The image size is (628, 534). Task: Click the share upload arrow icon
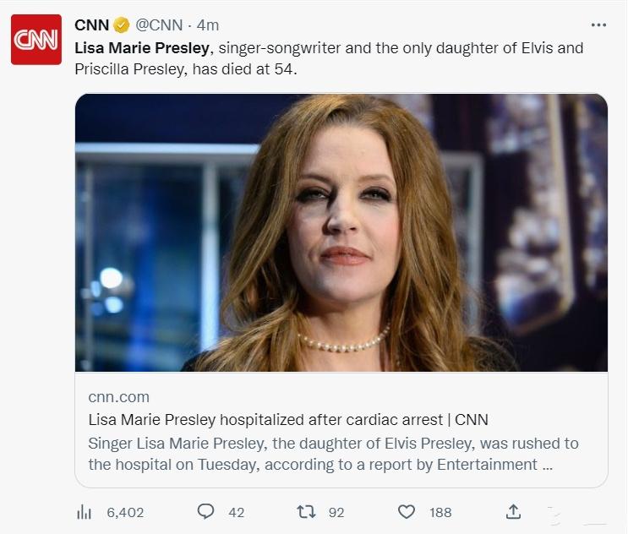tap(512, 512)
